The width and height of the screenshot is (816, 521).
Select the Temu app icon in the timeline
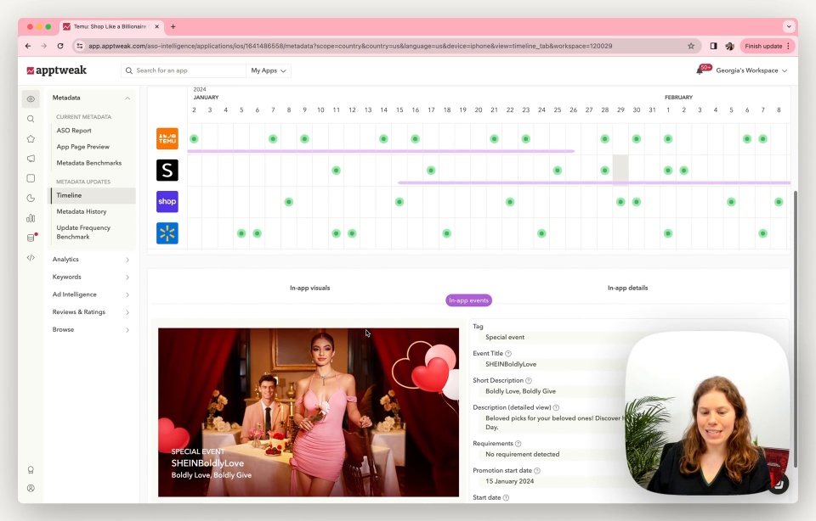coord(167,137)
